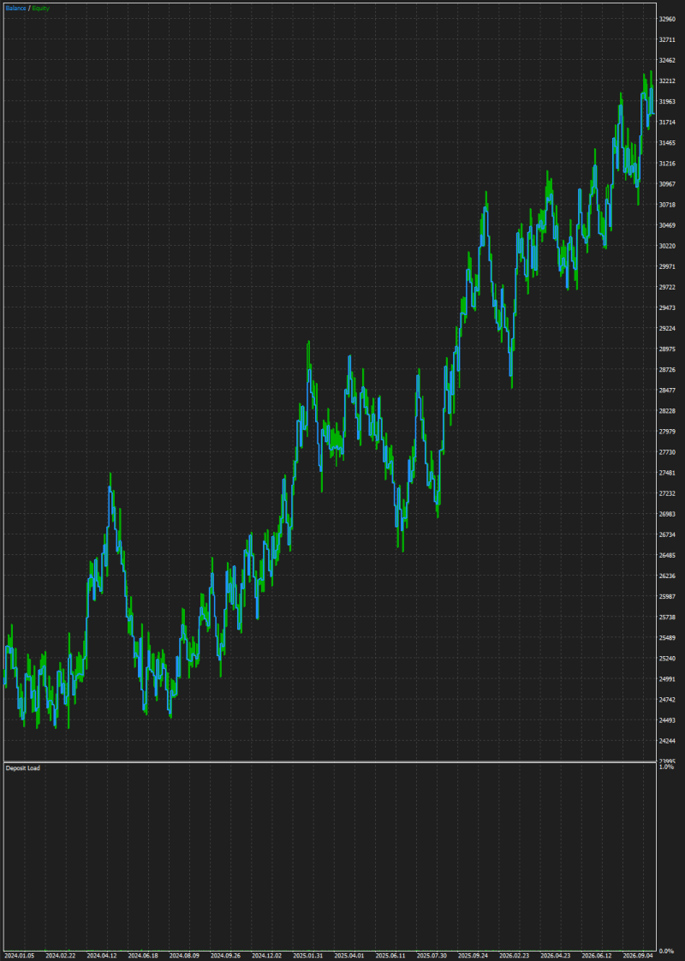Select the 29224 price axis value
The image size is (685, 961).
[x=667, y=329]
